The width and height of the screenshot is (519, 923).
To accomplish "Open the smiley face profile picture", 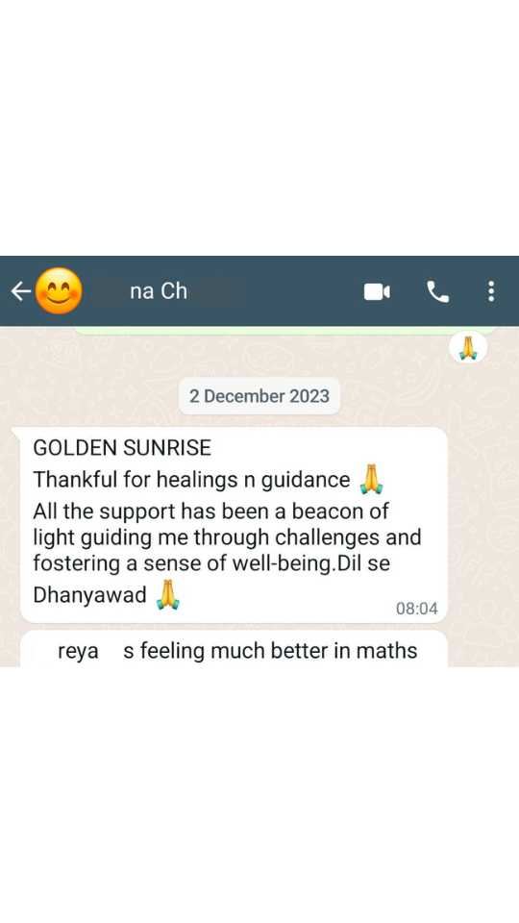I will click(59, 290).
